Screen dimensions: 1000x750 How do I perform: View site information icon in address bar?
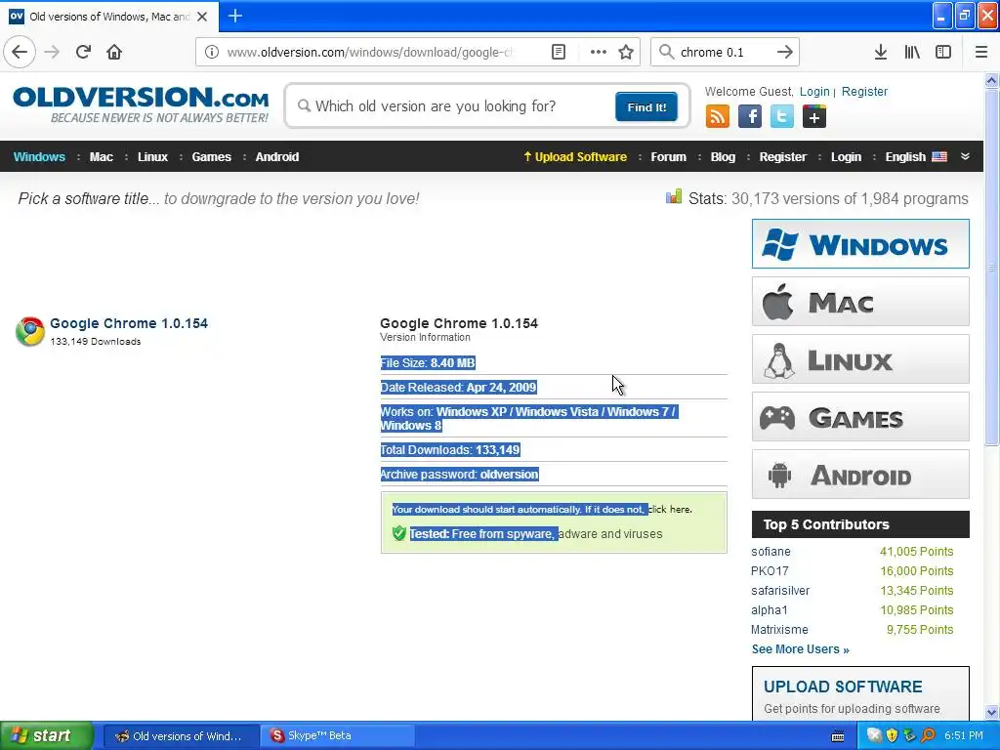(x=212, y=53)
